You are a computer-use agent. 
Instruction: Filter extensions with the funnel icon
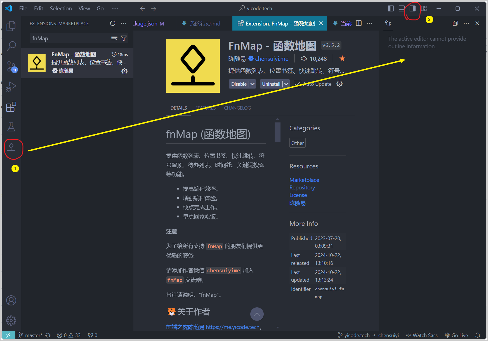click(124, 38)
